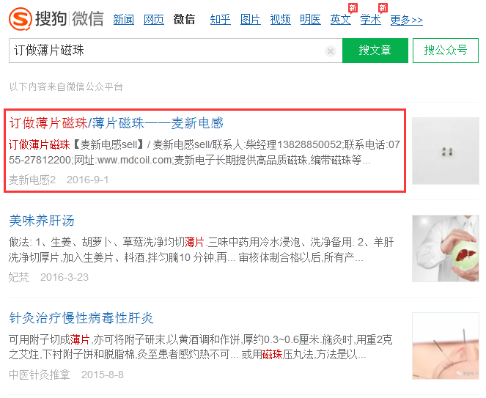Switch to 图片 search

(251, 20)
